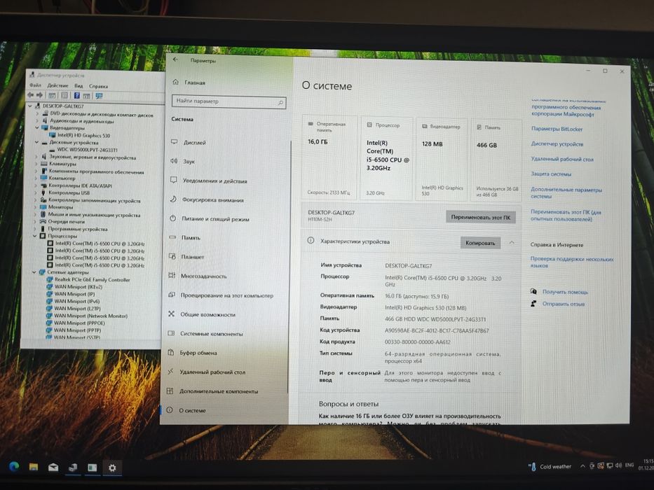Screen dimensions: 654x490
Task: Click Settings back arrow
Action: [x=175, y=59]
